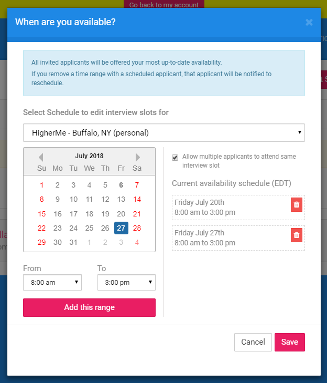Choose July 31 in the calendar
327x383 pixels.
click(x=73, y=242)
